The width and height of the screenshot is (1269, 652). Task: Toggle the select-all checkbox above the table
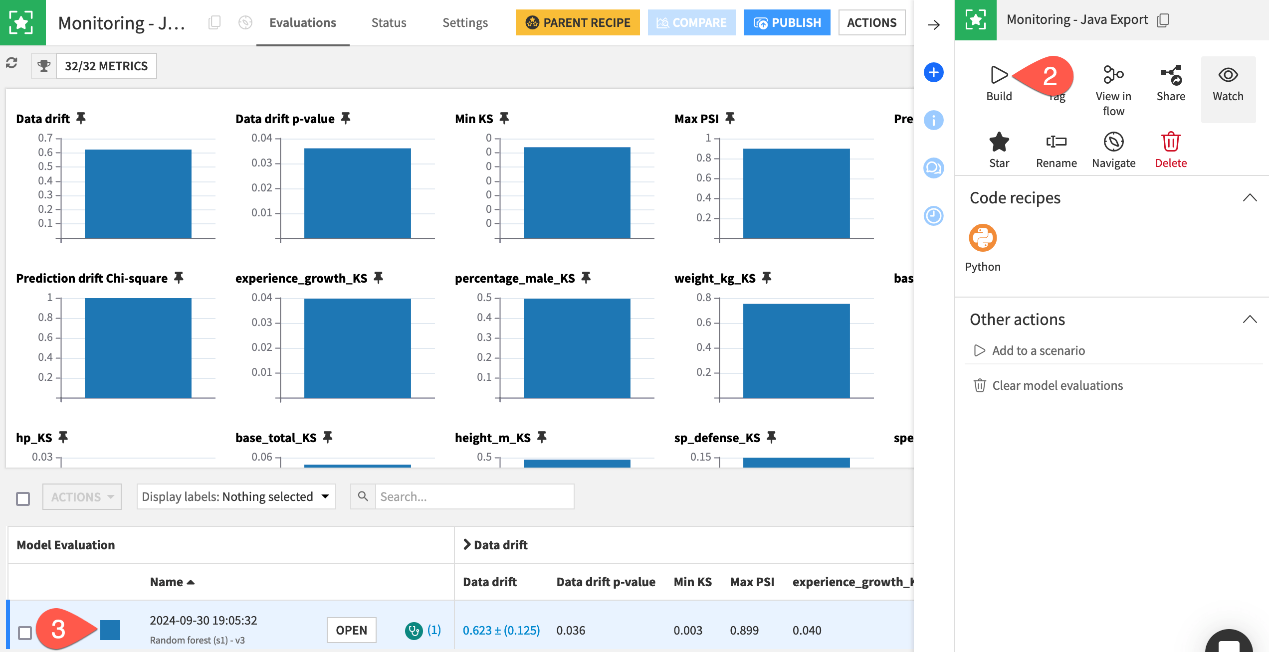(22, 497)
